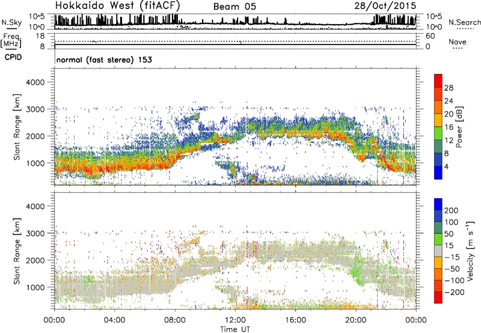Viewport: 481px width, 333px height.
Task: Click the "12:00" time tick label
Action: pos(235,320)
